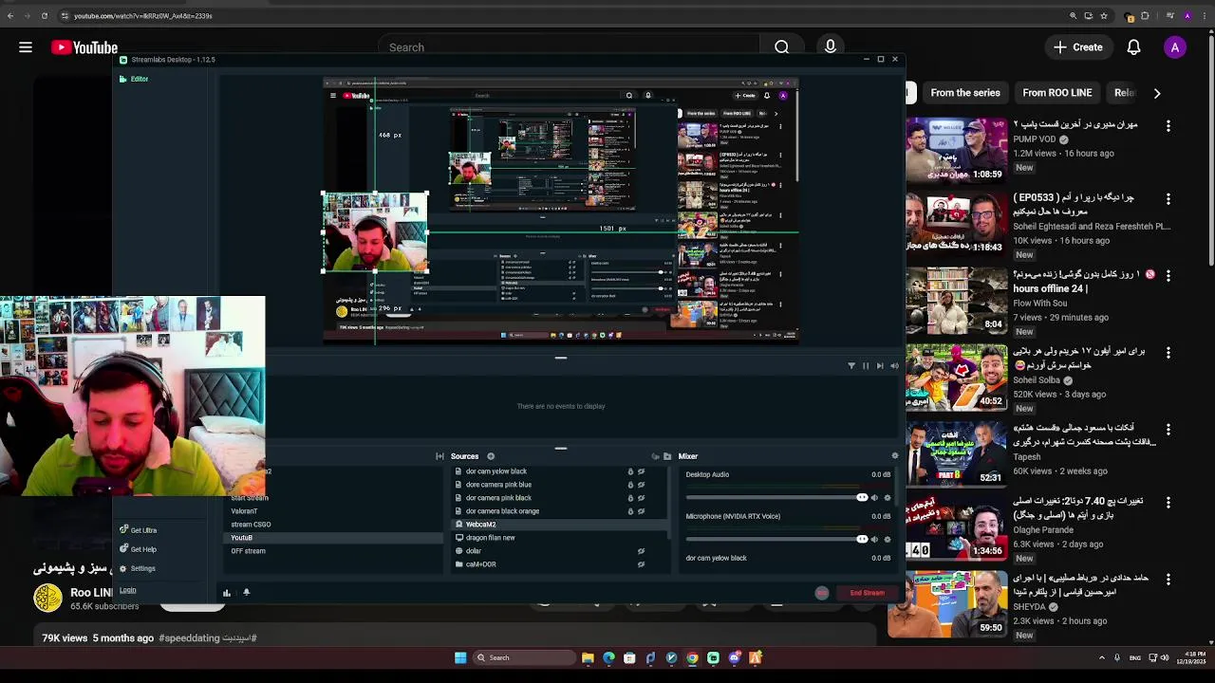This screenshot has width=1215, height=683.
Task: Select the WebcaM2 source
Action: [x=560, y=525]
